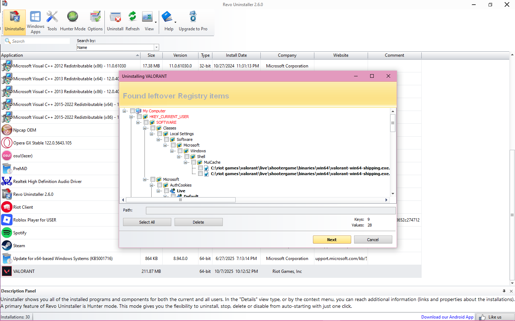Image resolution: width=515 pixels, height=321 pixels.
Task: Select the Roblox Player icon
Action: (7, 220)
